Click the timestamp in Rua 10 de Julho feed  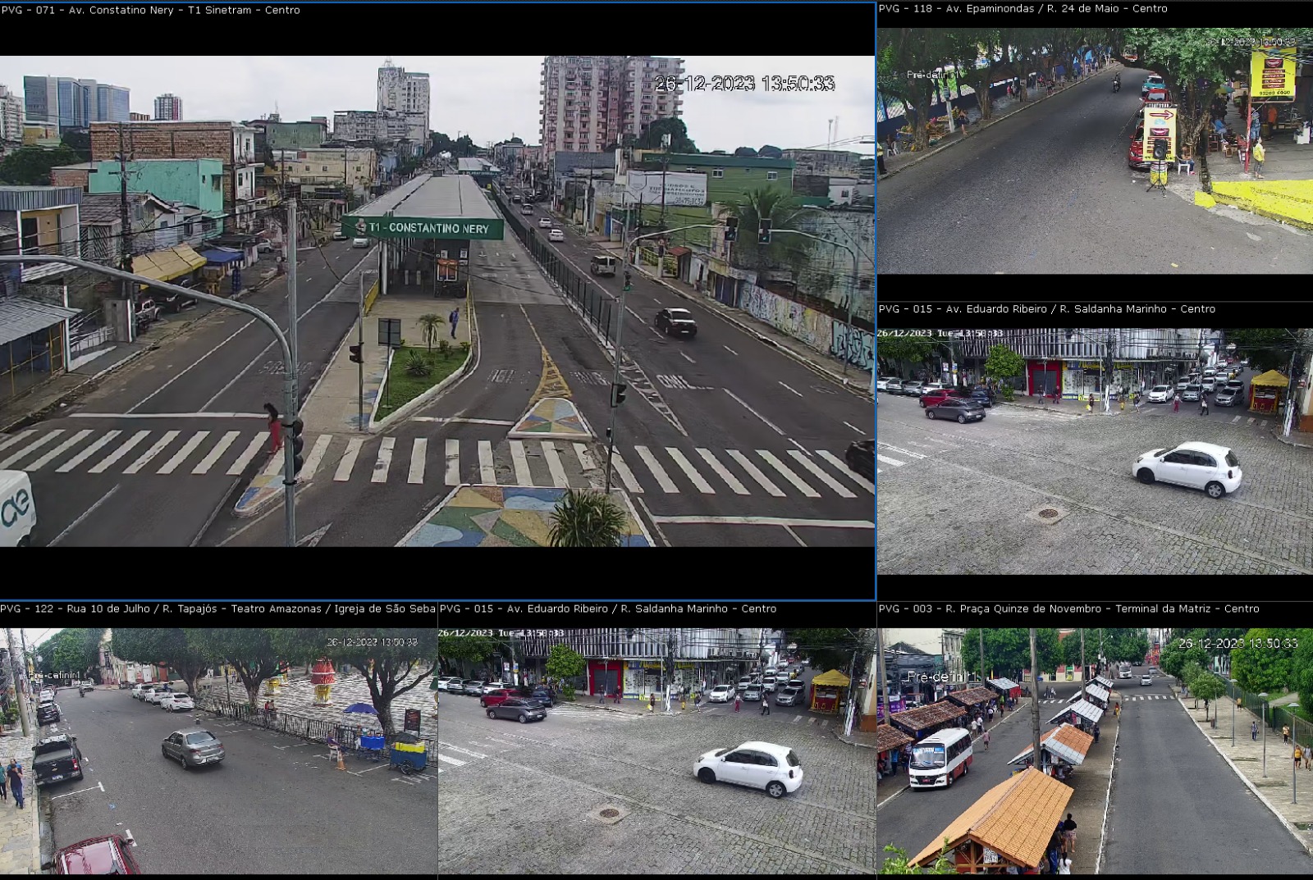(x=372, y=642)
